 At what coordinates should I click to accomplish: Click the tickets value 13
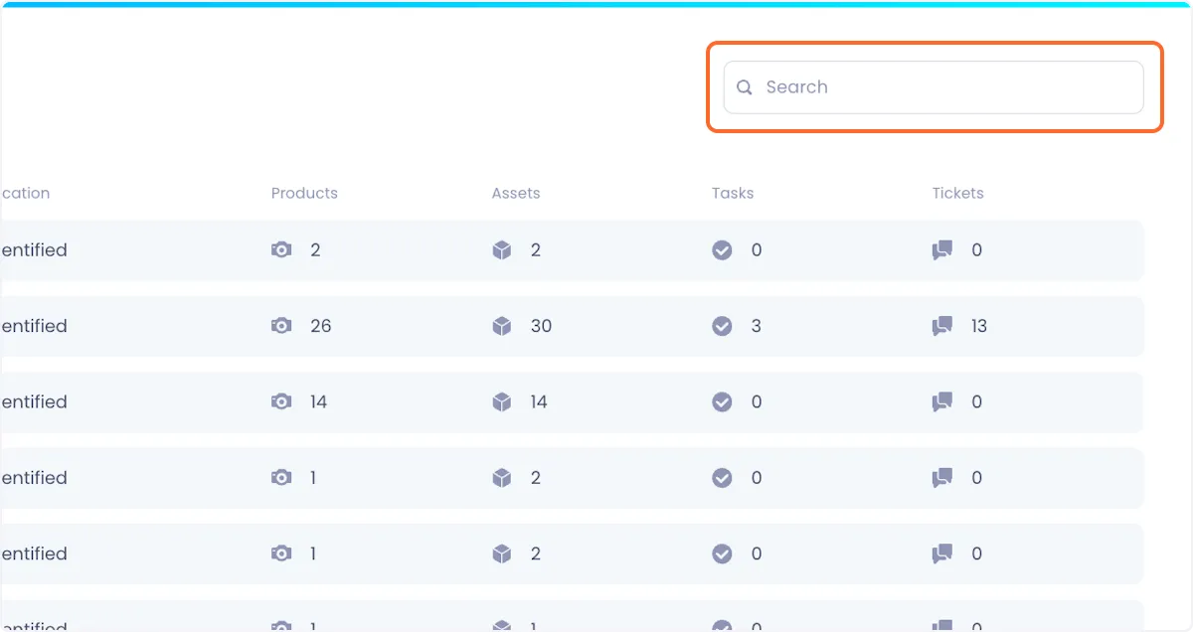pyautogui.click(x=979, y=326)
